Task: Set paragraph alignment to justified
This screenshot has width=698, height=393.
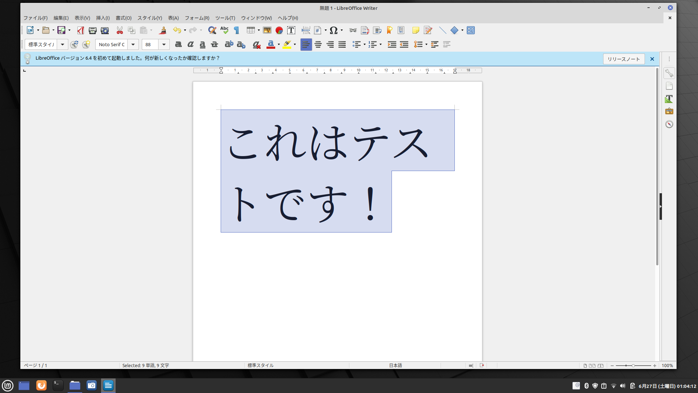Action: tap(342, 44)
